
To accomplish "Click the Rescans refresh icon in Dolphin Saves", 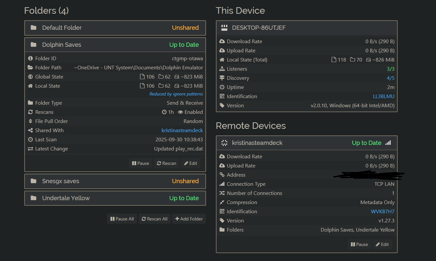I will 30,112.
